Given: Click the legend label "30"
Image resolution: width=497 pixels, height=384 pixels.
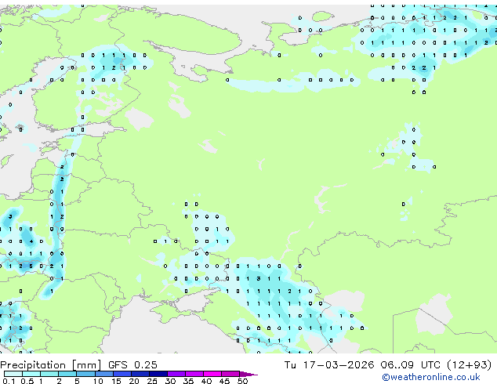Looking at the screenshot, I should [x=170, y=381].
